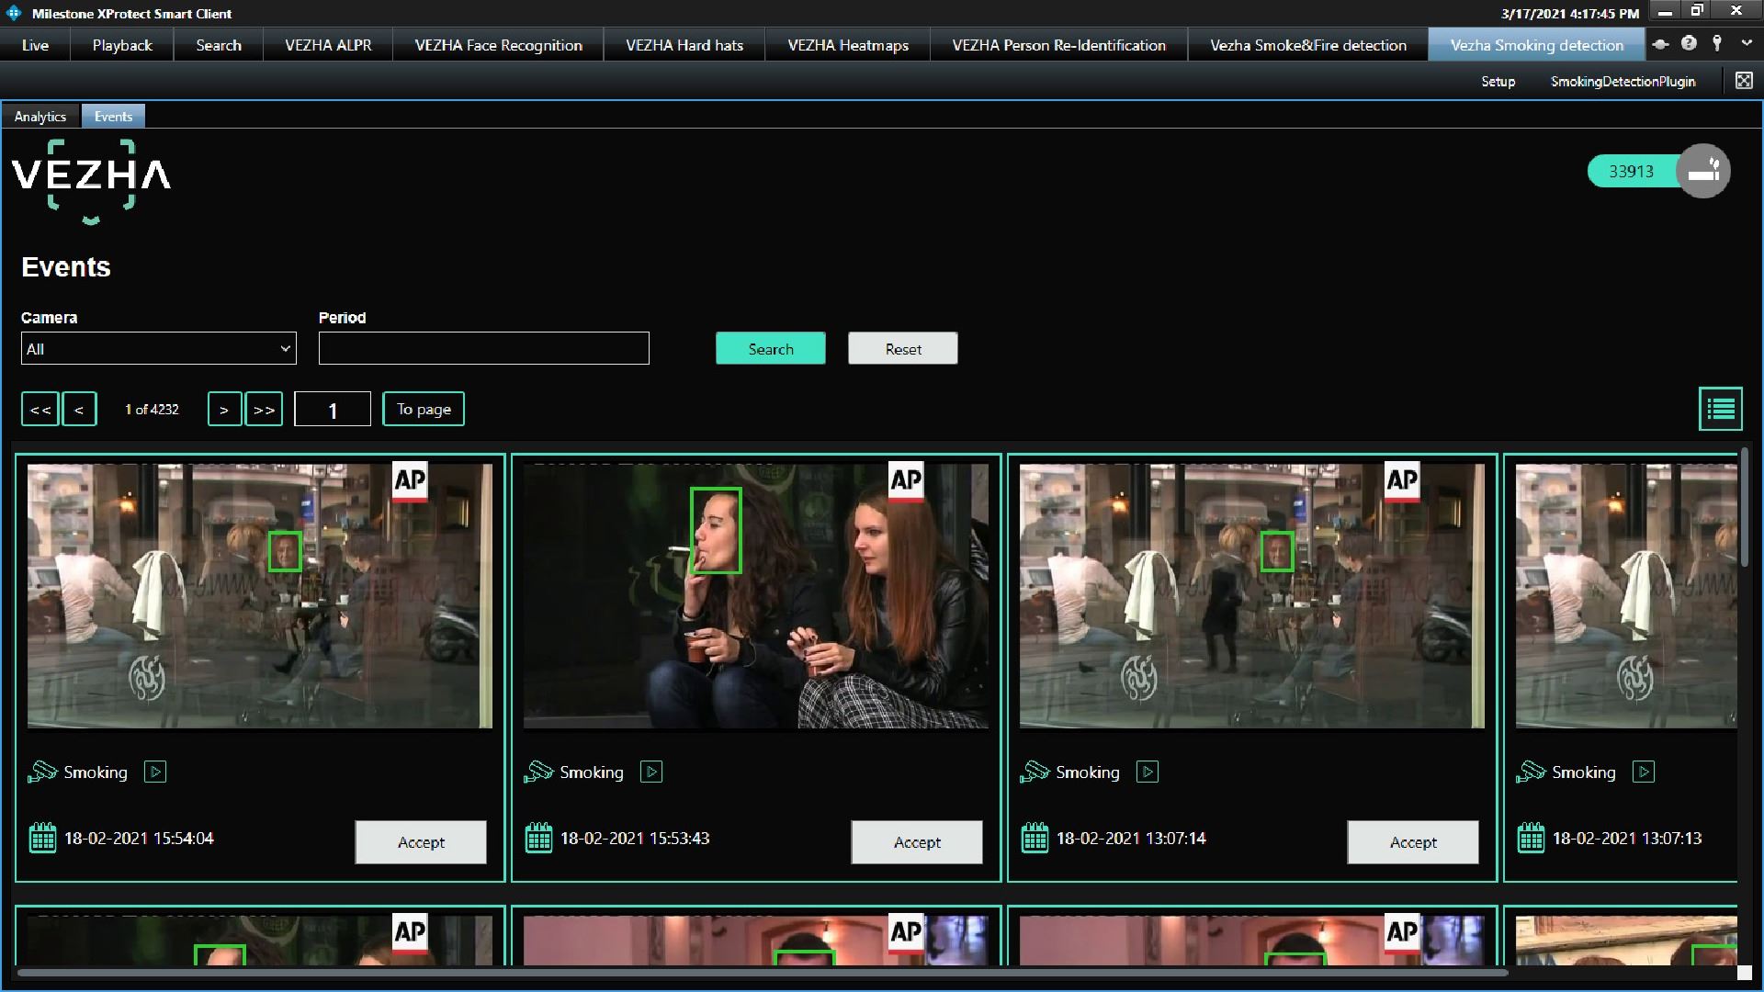Click the '1 of 4232' page indicator
This screenshot has height=992, width=1764.
(152, 410)
